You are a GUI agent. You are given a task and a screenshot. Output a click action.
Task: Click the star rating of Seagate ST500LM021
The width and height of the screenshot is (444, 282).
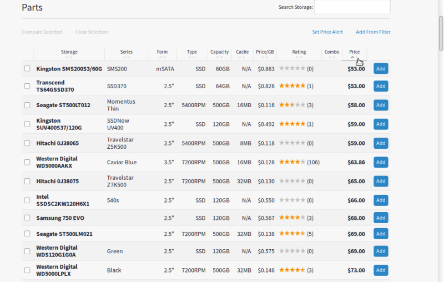click(x=292, y=234)
